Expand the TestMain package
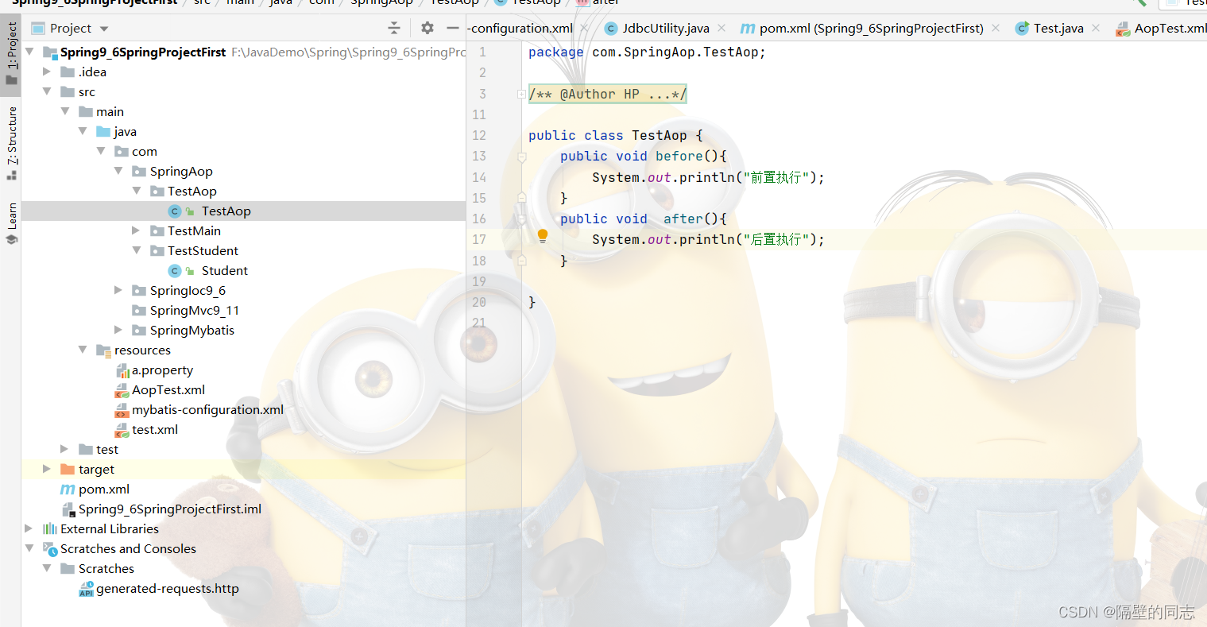 point(136,231)
